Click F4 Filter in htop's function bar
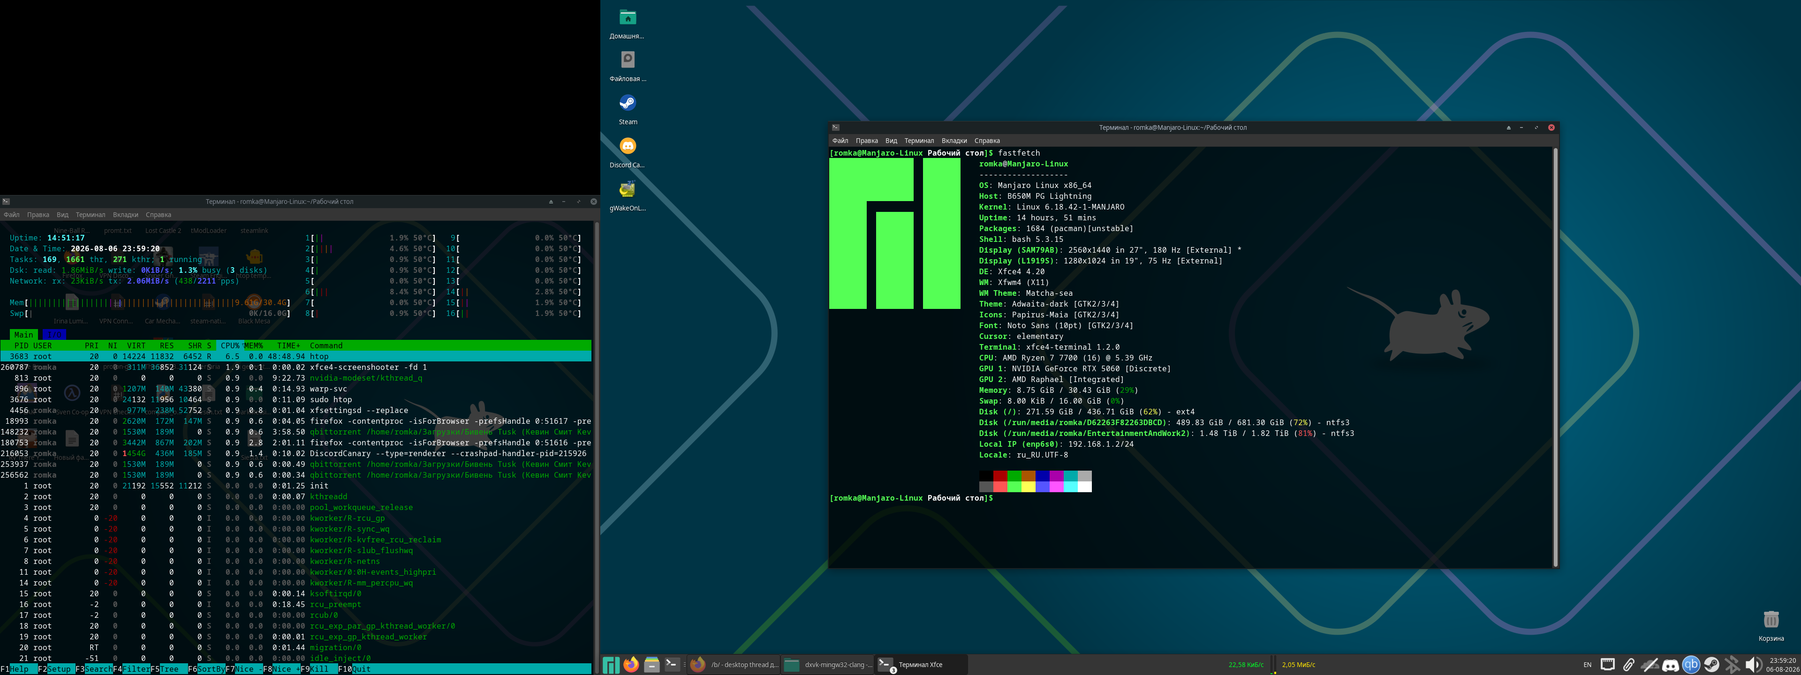The height and width of the screenshot is (675, 1801). 131,669
